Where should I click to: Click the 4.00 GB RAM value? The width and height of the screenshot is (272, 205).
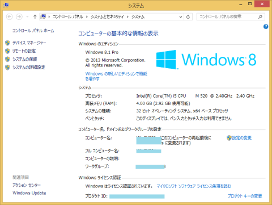click(163, 103)
